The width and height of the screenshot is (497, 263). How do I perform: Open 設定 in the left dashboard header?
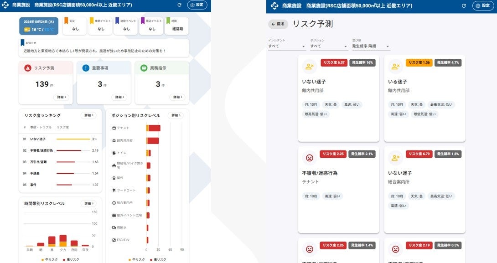[x=197, y=5]
